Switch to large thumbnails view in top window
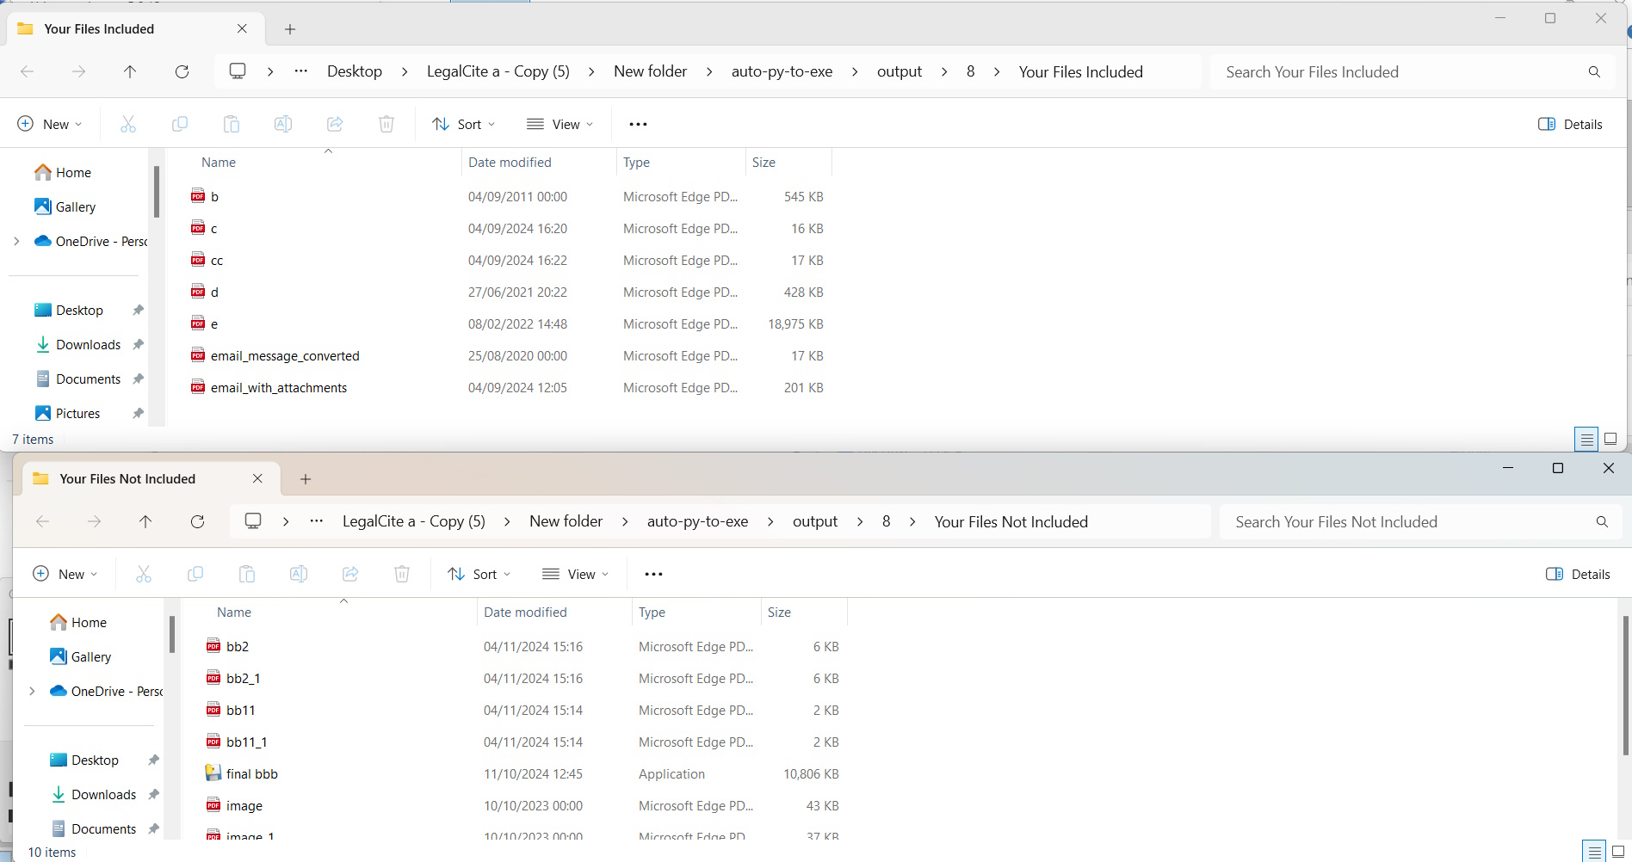1632x862 pixels. pos(1610,439)
